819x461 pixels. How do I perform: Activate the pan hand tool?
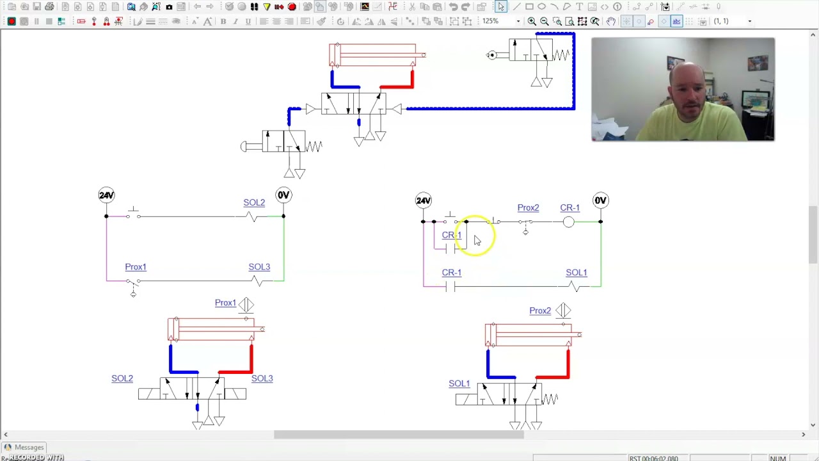tap(610, 21)
